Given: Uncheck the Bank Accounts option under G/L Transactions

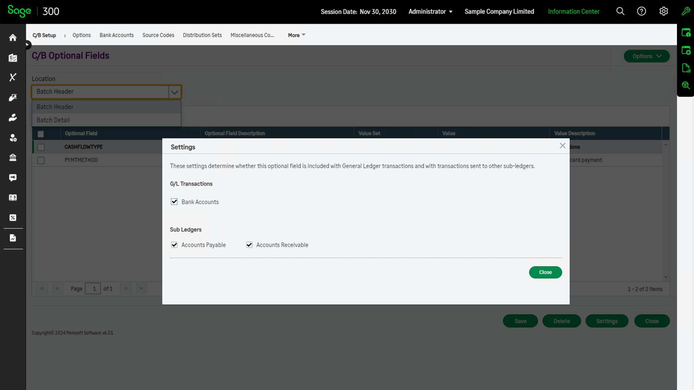Looking at the screenshot, I should click(174, 201).
